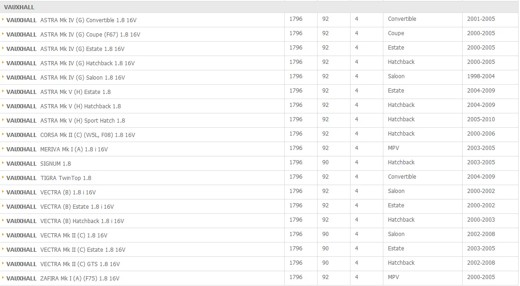Expand the arrow beside SIGNUM 1.8 row

point(3,163)
